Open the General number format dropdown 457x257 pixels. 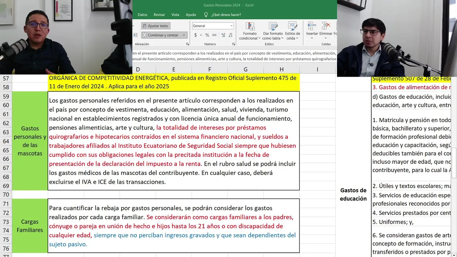[x=213, y=26]
